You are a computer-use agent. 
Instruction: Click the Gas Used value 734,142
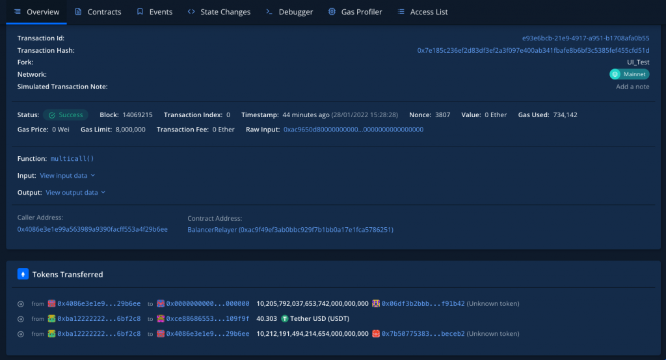pos(565,115)
